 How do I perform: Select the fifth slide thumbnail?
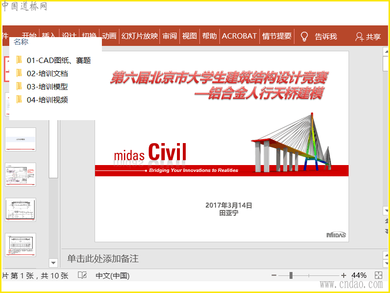(x=20, y=209)
